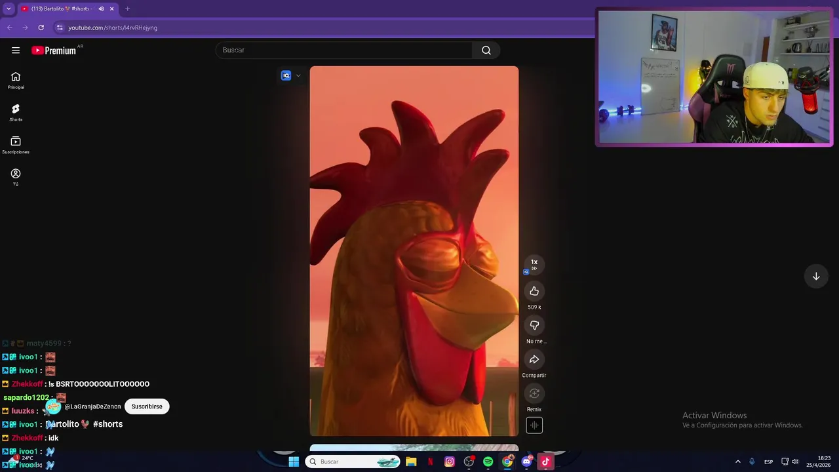Go to next short with down arrow

(x=816, y=276)
